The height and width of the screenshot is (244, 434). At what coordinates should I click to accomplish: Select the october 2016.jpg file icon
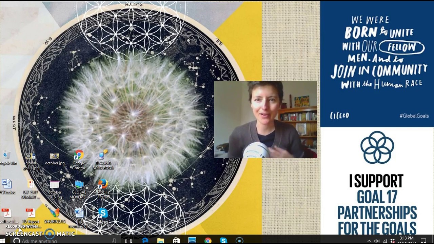[55, 189]
